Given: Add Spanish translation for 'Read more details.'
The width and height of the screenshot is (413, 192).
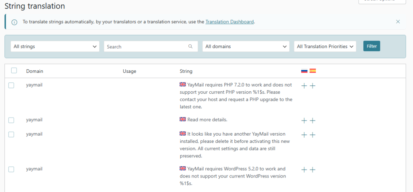Looking at the screenshot, I should 313,121.
